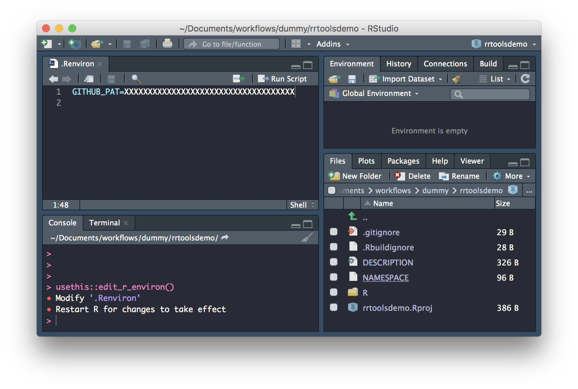The height and width of the screenshot is (389, 578).
Task: Open the Import Dataset dropdown
Action: pos(406,79)
